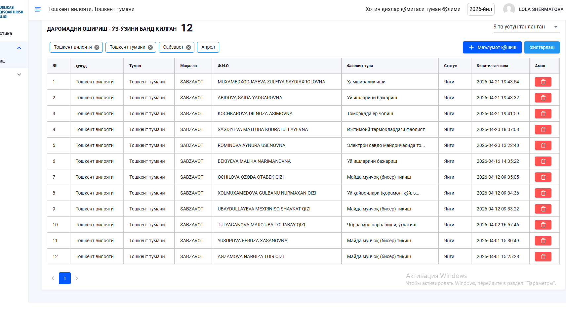Image resolution: width=566 pixels, height=316 pixels.
Task: Click the Сабзавот chip label
Action: click(x=173, y=47)
